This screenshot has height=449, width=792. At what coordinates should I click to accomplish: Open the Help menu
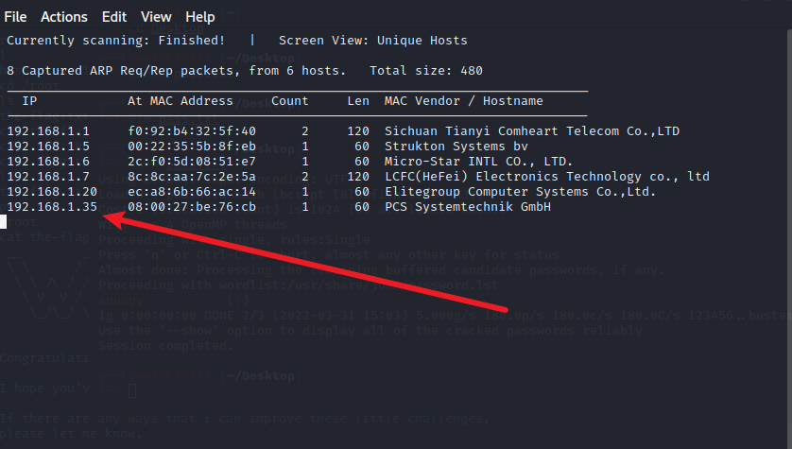pos(200,17)
